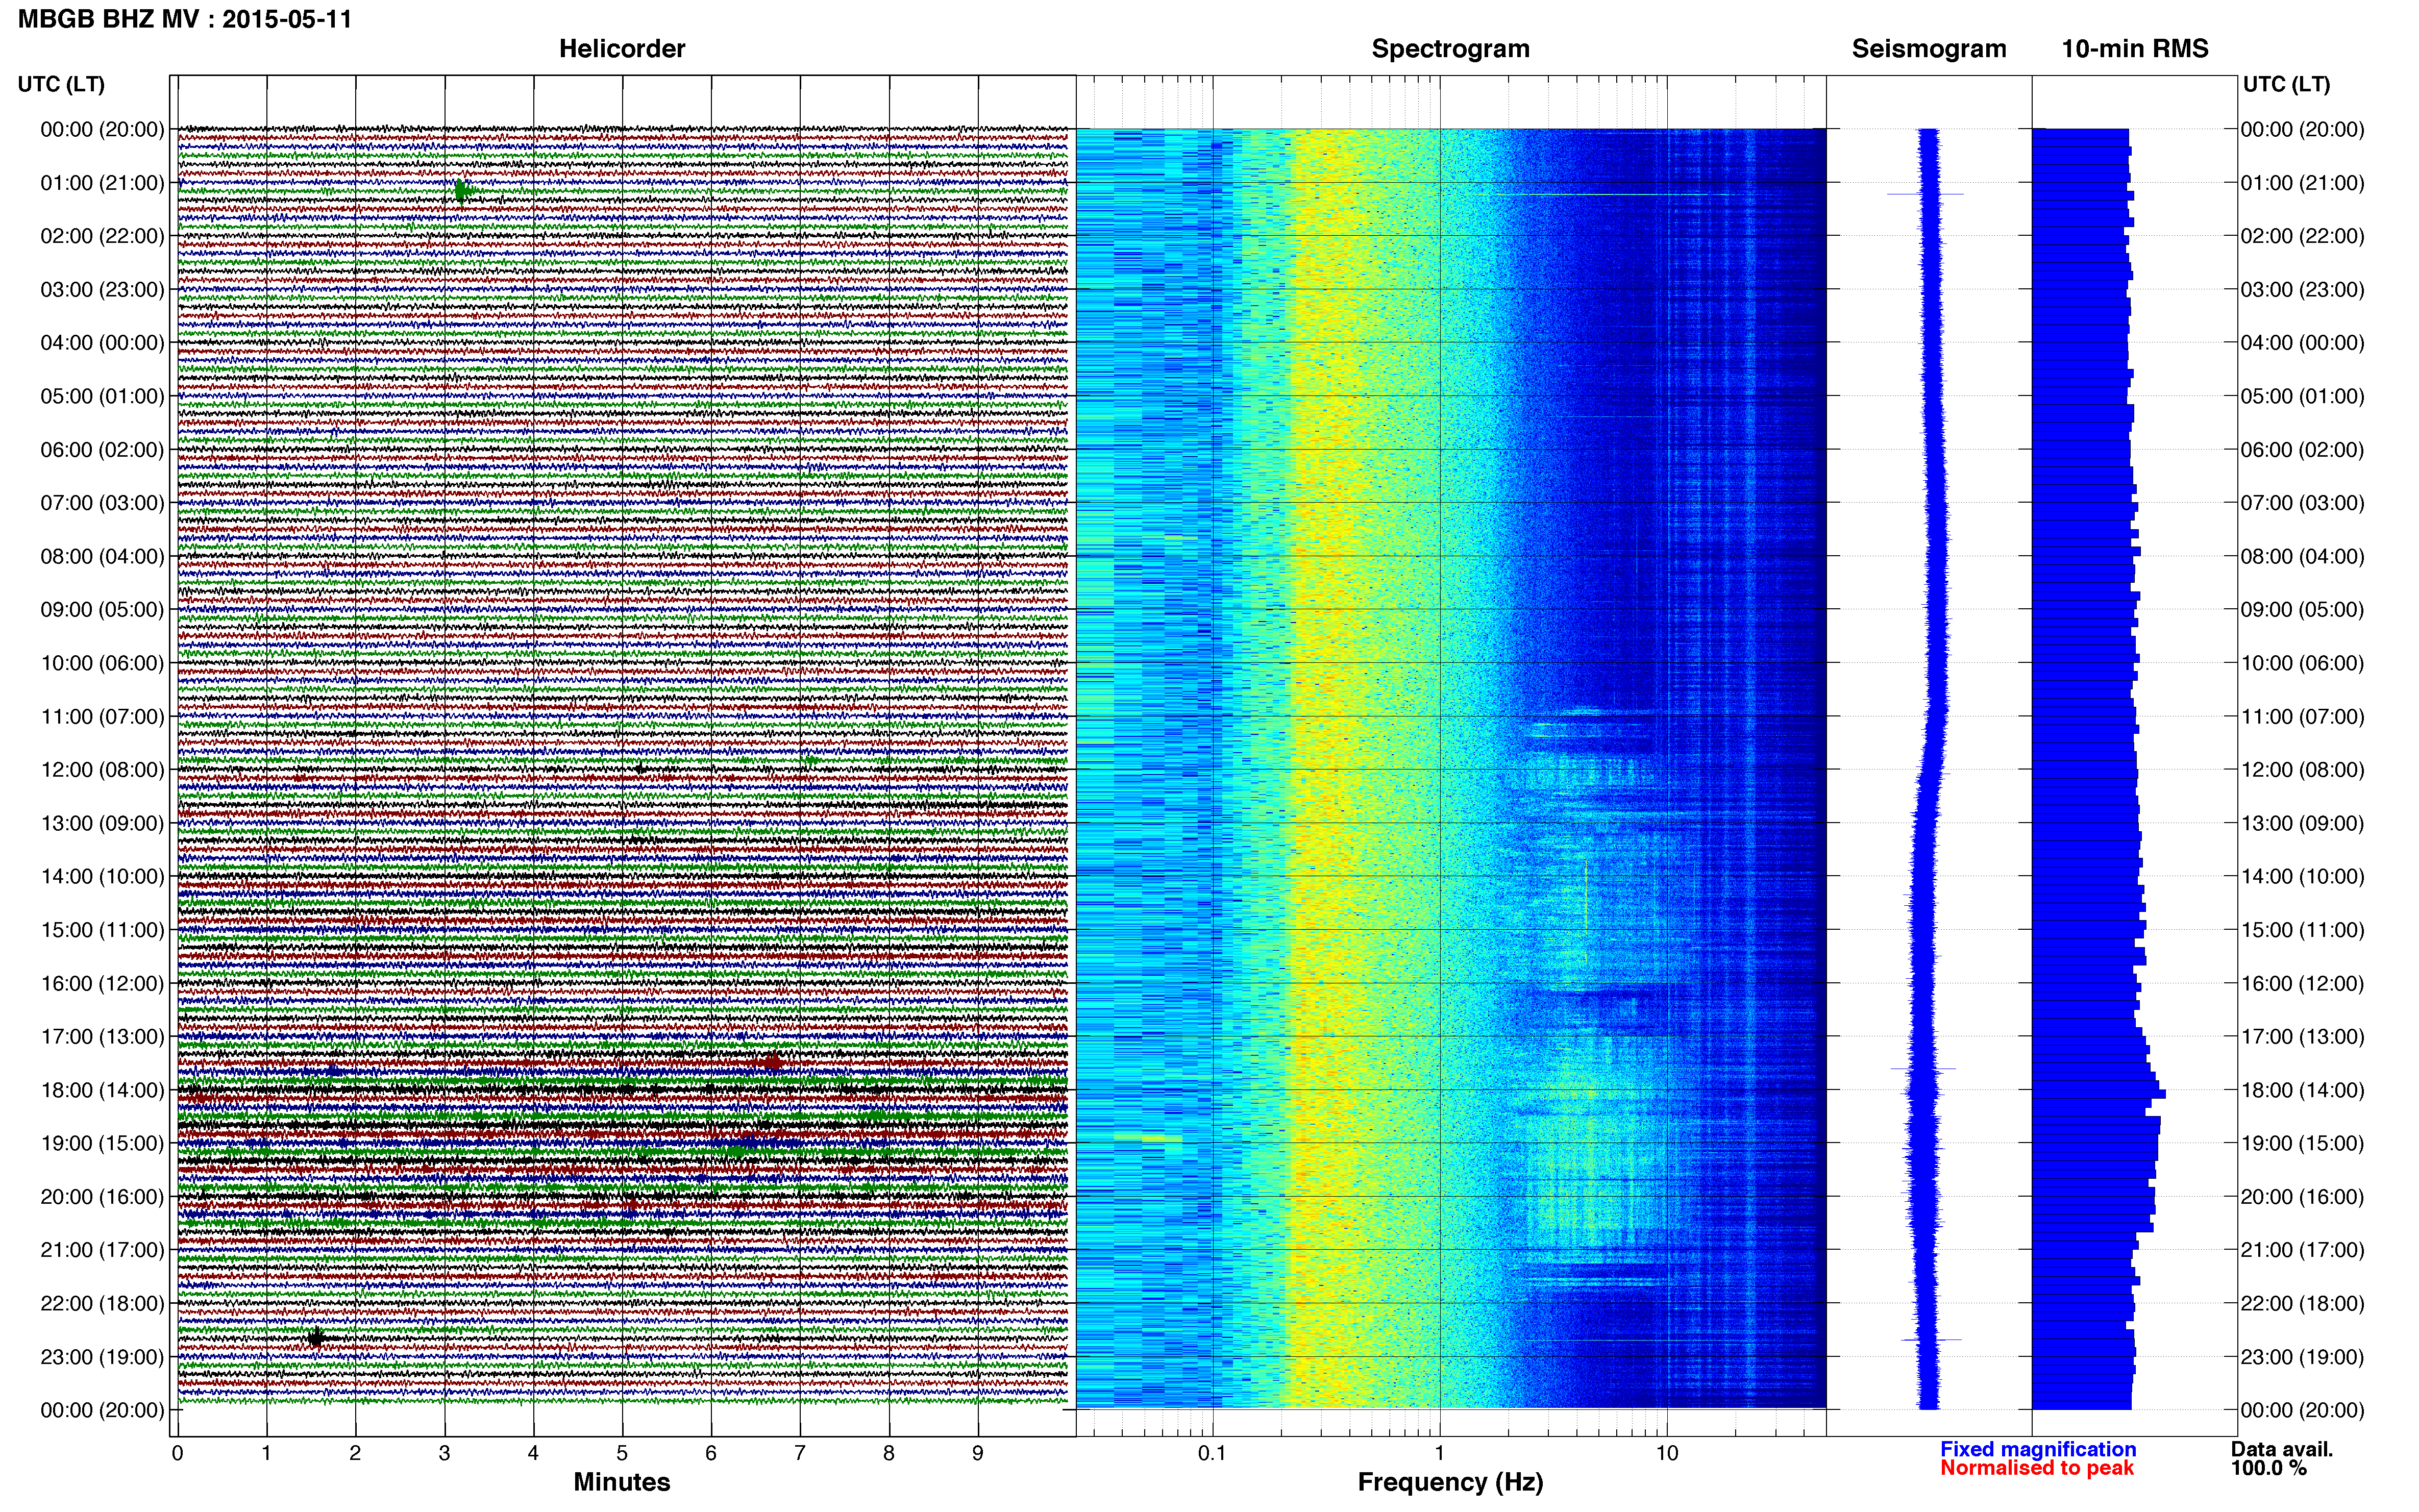The height and width of the screenshot is (1512, 2419).
Task: Click "20:00 (16:00)" on the right time axis
Action: [2303, 1197]
